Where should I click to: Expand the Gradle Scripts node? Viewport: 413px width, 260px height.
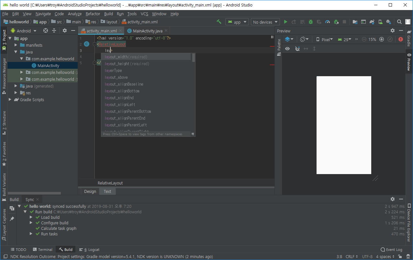tap(10, 100)
